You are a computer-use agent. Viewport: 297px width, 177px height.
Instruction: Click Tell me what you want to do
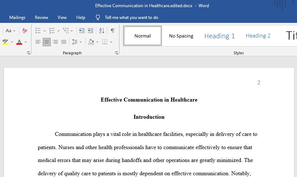click(132, 18)
